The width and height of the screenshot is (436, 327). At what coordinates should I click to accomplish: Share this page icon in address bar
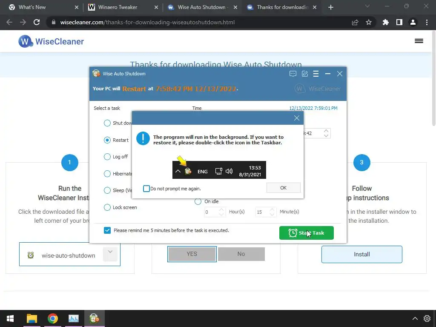pos(355,22)
